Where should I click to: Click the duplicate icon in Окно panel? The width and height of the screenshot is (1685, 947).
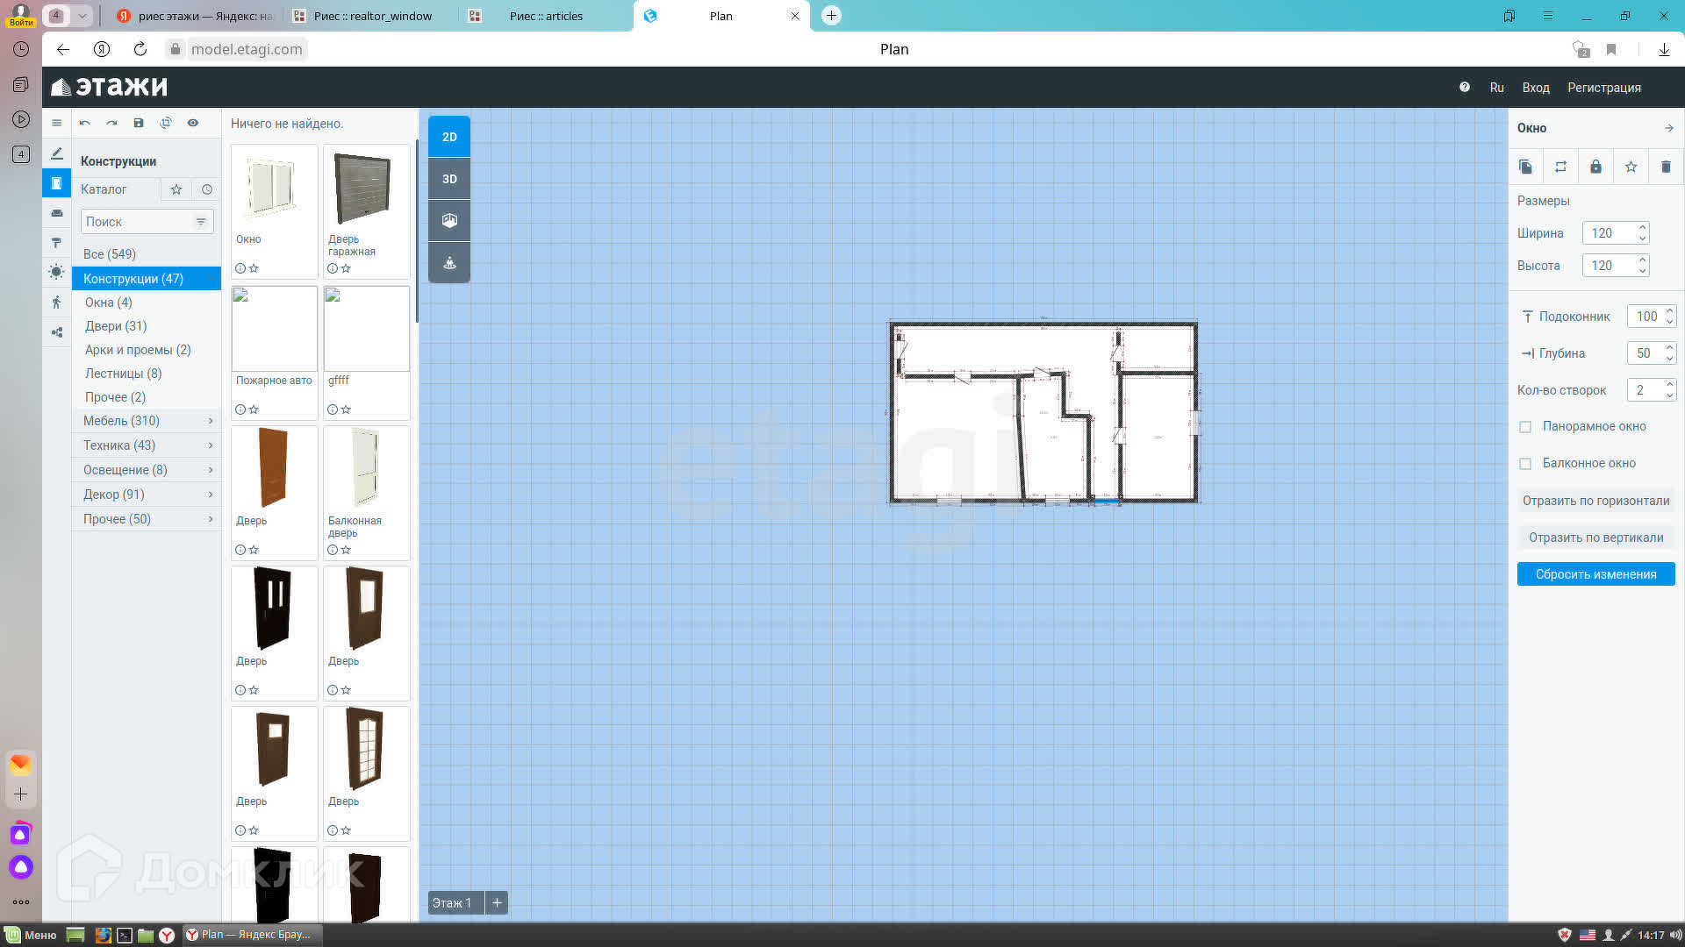1525,167
